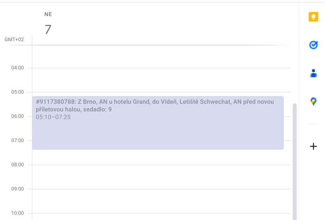This screenshot has width=325, height=220.
Task: Click the plus icon to get add-ons
Action: pos(313,146)
